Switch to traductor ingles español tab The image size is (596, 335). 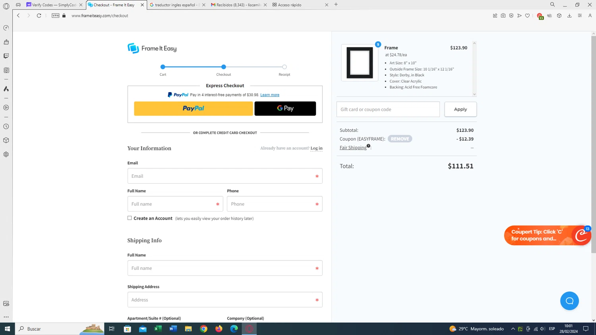tap(177, 5)
